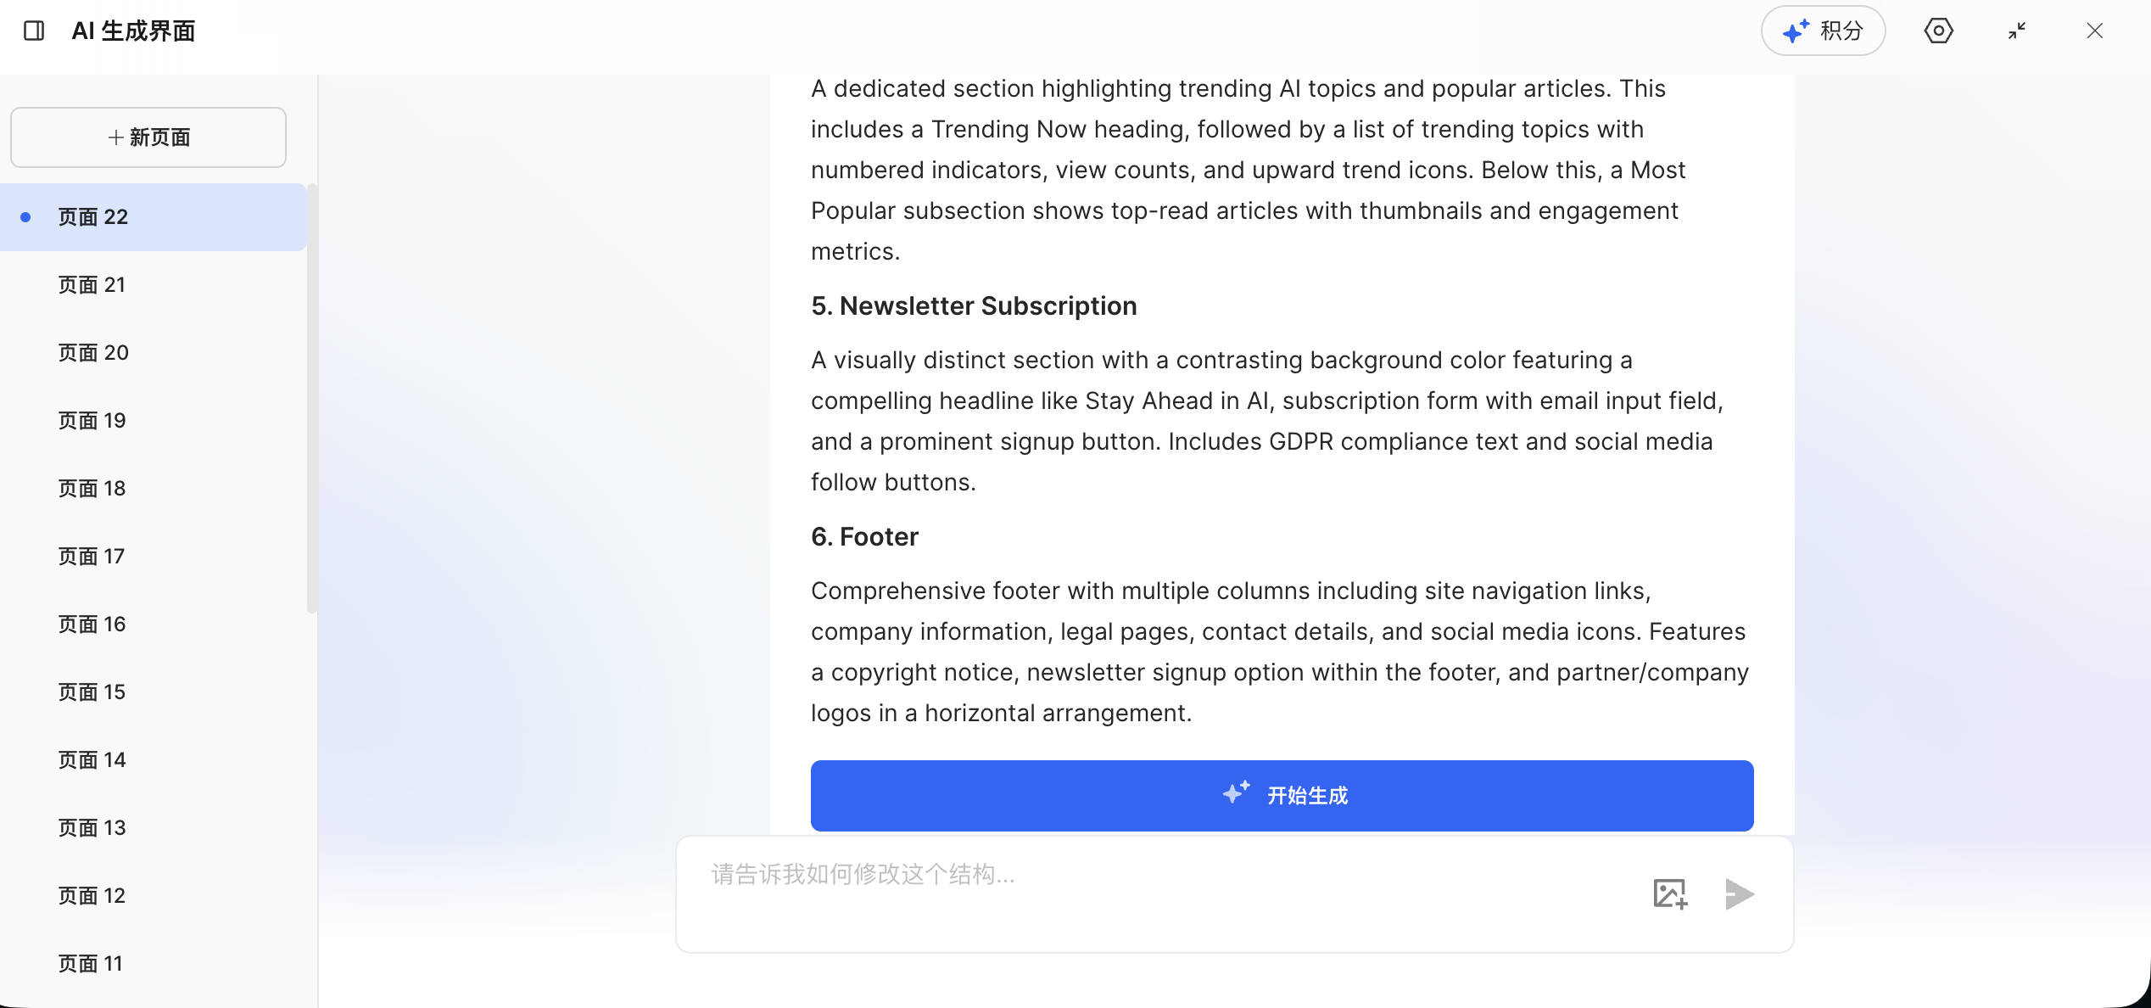
Task: Open 页面 17
Action: coord(153,557)
